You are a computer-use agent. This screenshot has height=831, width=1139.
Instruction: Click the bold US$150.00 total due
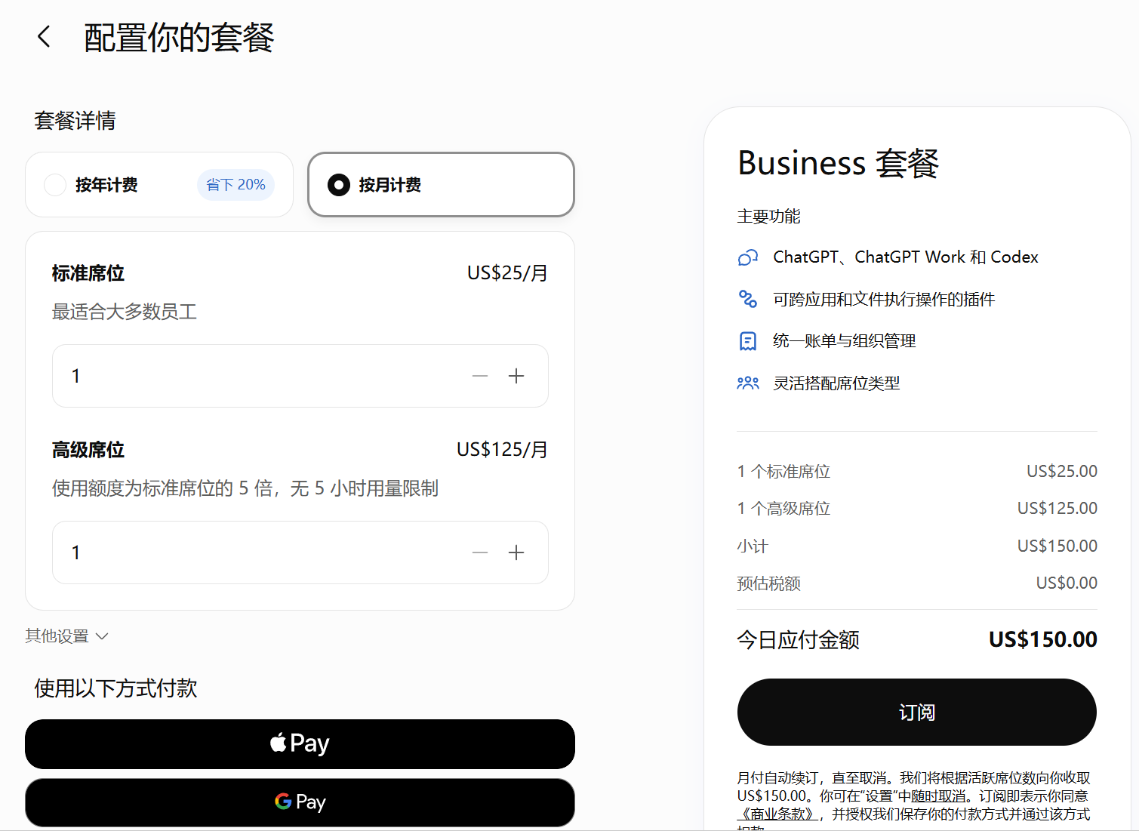tap(1043, 639)
